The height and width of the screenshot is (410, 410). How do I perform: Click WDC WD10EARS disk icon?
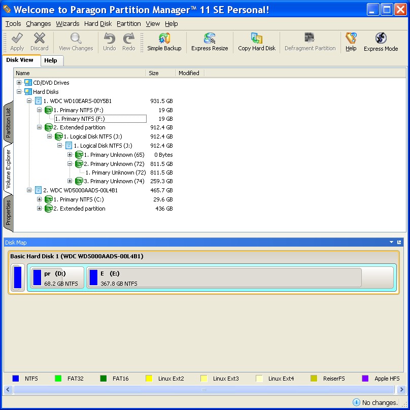(38, 101)
